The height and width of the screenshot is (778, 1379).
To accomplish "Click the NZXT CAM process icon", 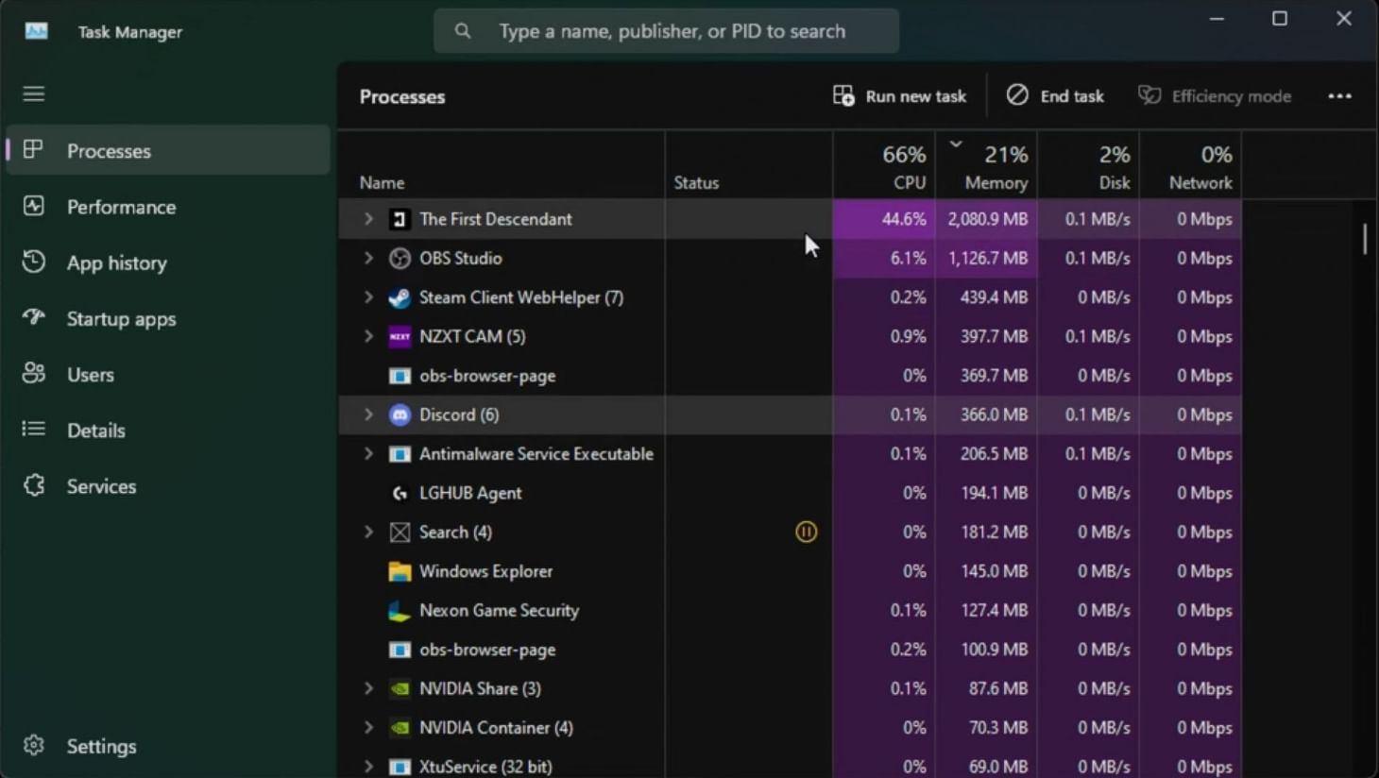I will (x=400, y=336).
